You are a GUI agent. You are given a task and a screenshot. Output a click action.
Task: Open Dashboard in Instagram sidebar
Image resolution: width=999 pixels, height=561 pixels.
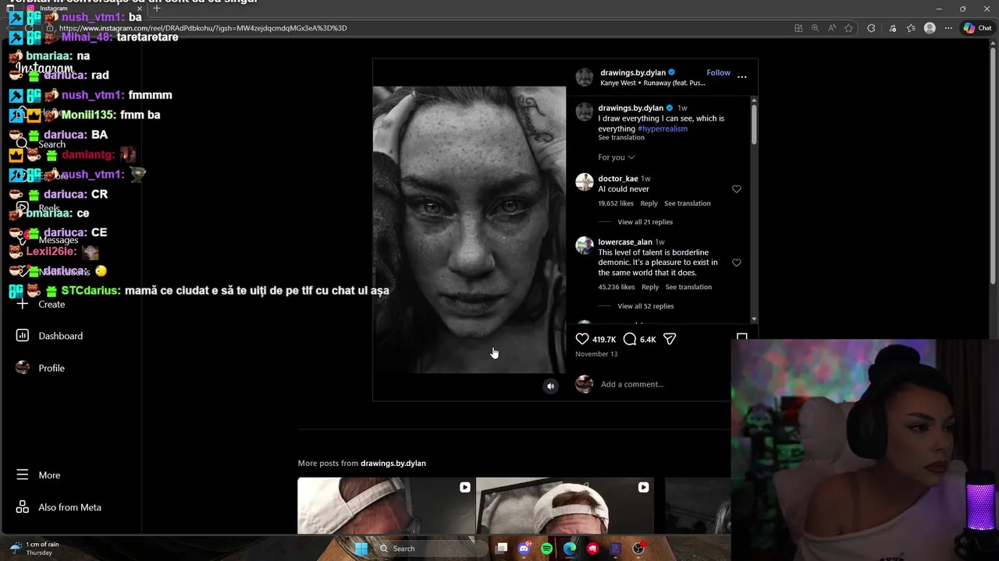coord(60,336)
